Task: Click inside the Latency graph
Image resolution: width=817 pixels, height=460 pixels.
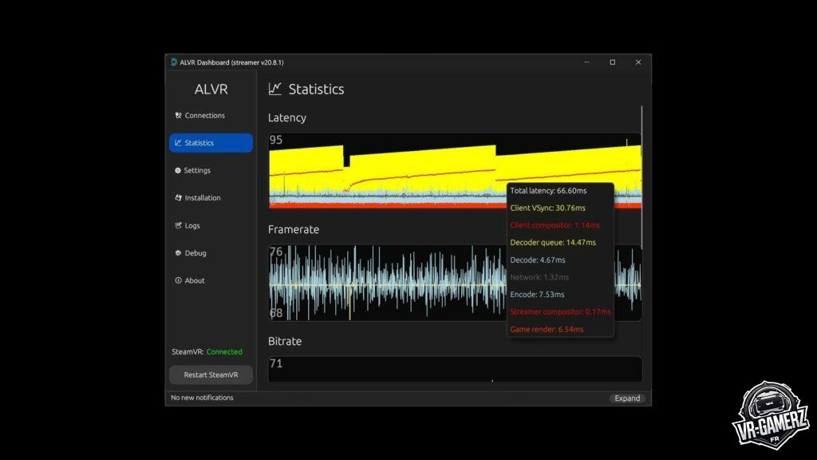Action: pyautogui.click(x=383, y=172)
